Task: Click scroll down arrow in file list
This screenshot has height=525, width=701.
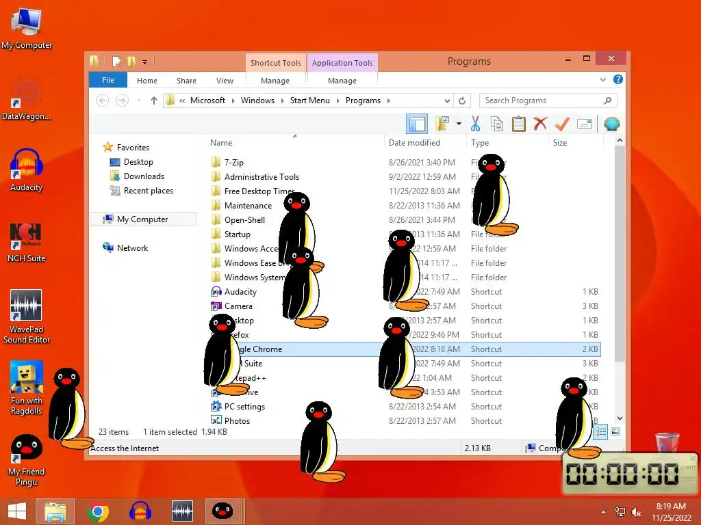Action: tap(620, 418)
